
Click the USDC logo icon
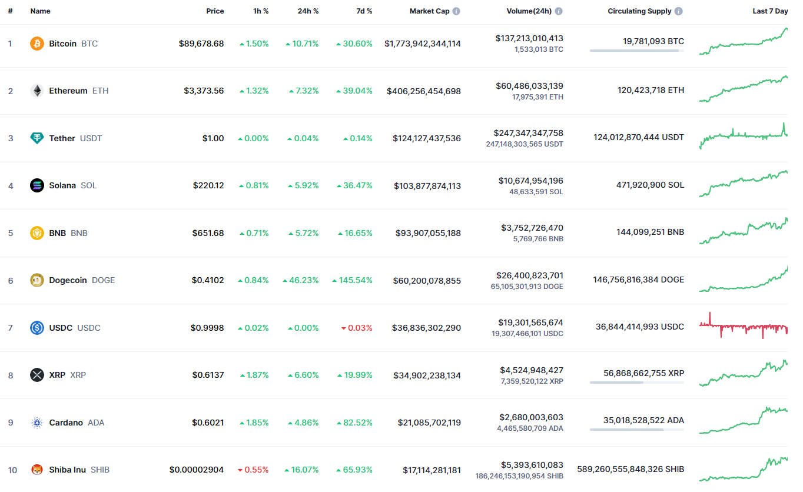37,328
